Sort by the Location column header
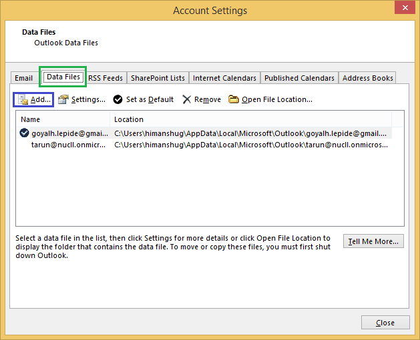Viewport: 420px width, 340px height. coord(250,119)
